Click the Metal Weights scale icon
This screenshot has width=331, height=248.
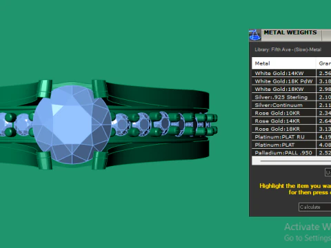255,35
